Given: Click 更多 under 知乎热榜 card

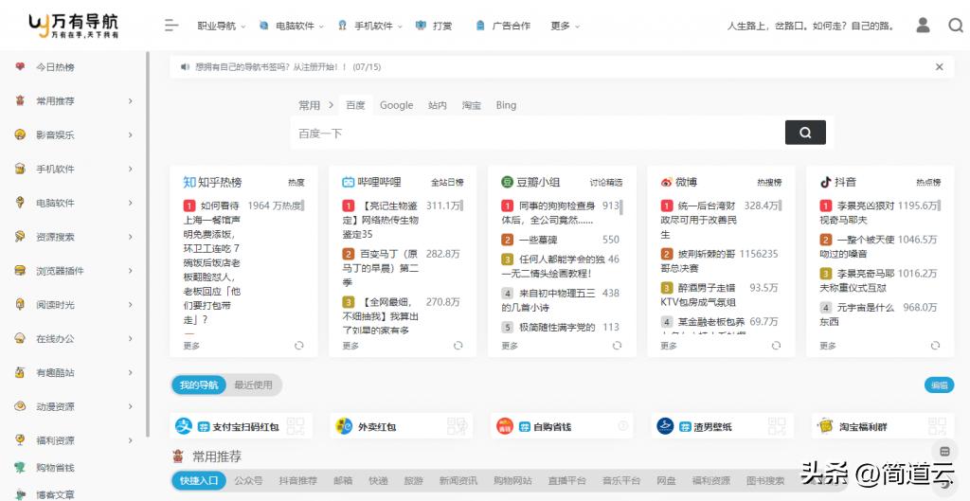Looking at the screenshot, I should coord(191,346).
